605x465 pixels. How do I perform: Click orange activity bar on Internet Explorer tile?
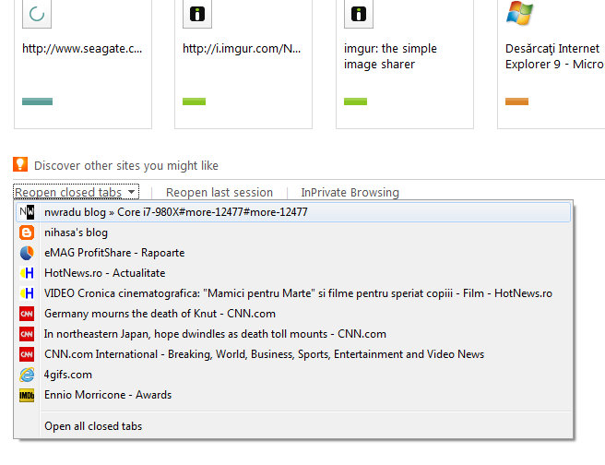pos(516,101)
